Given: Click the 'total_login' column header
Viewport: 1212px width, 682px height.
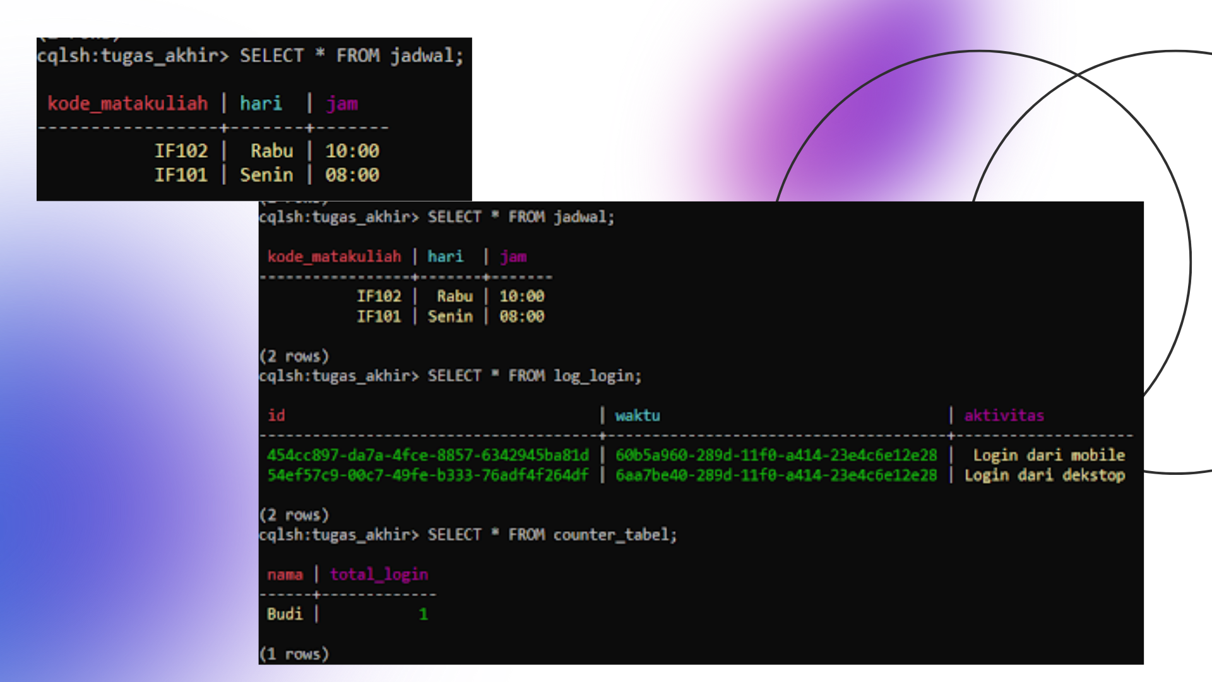Looking at the screenshot, I should click(x=379, y=575).
